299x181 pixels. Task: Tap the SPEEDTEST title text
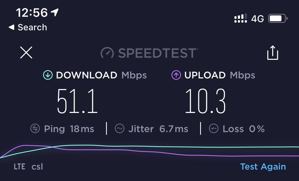[158, 53]
